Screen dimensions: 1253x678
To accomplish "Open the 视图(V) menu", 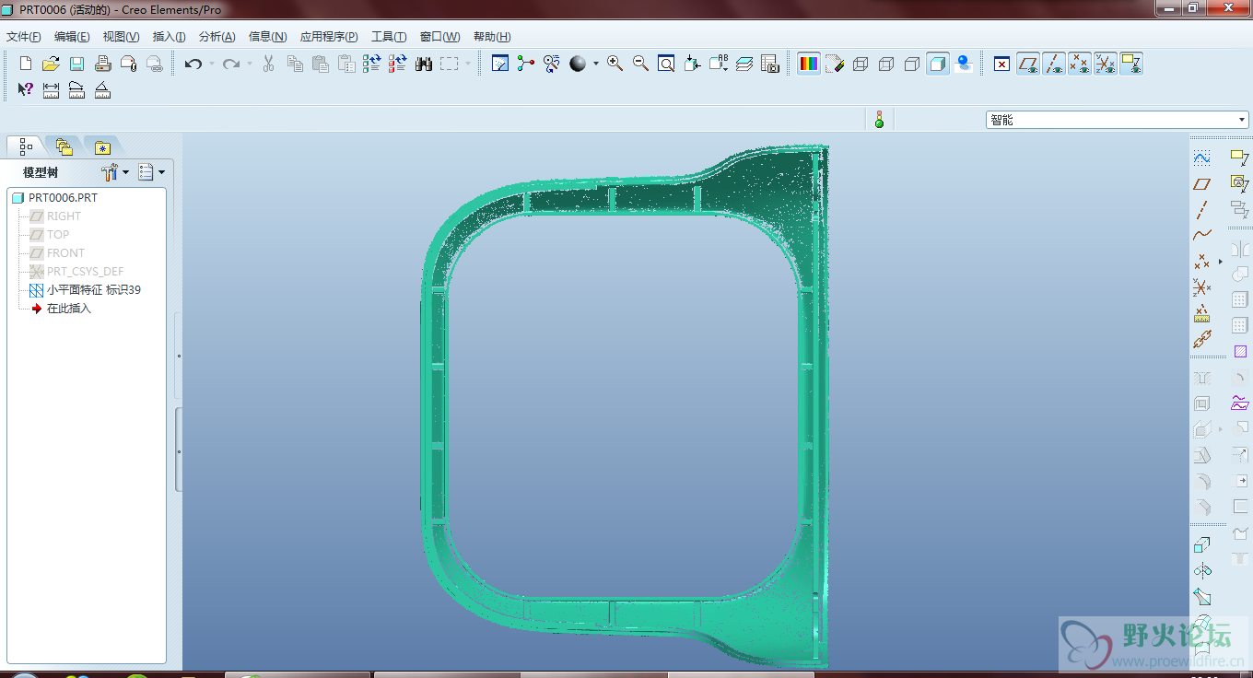I will point(121,37).
